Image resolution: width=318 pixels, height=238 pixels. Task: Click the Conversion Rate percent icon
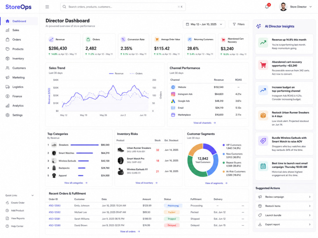123,39
